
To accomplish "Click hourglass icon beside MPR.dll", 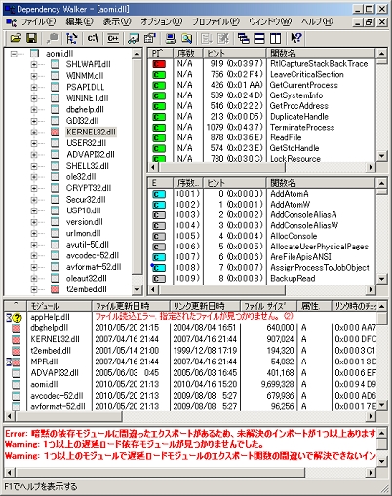I will coord(9,362).
